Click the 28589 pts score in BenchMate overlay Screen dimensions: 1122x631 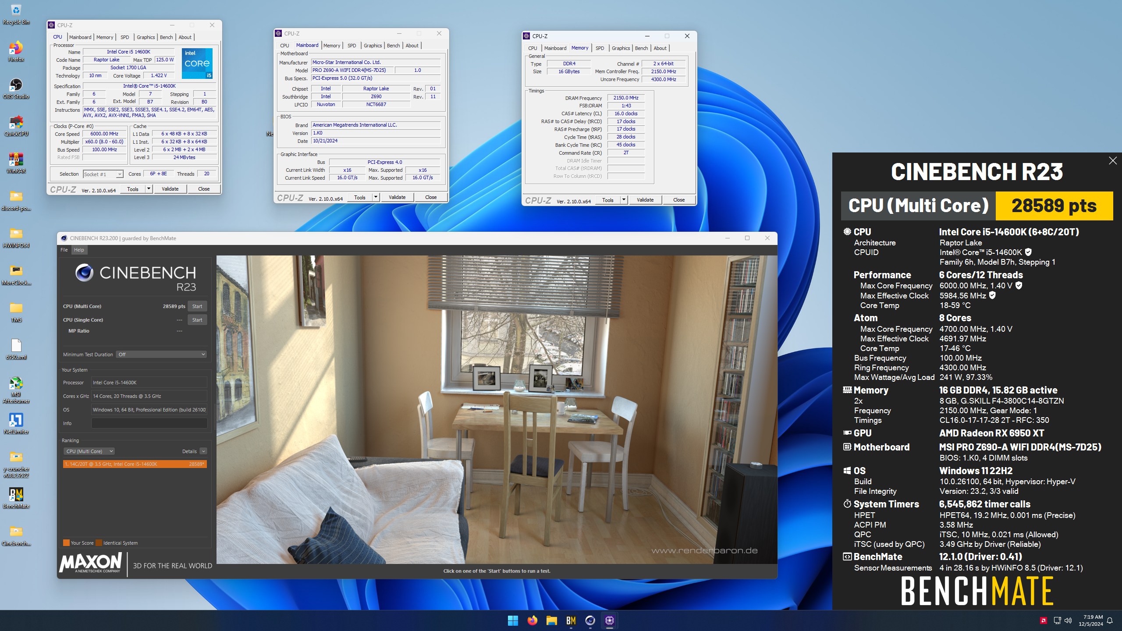(x=1054, y=206)
